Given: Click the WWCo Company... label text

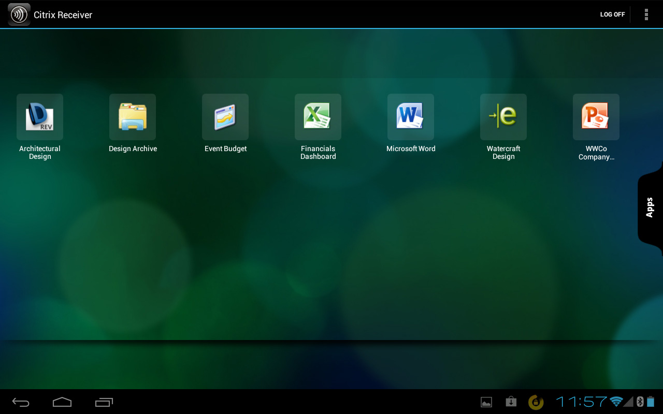Looking at the screenshot, I should tap(596, 153).
